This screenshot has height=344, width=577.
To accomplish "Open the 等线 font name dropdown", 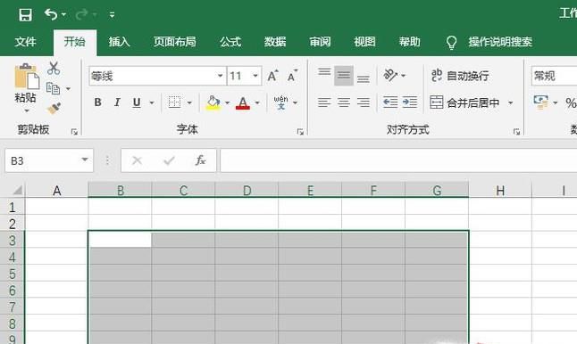I will tap(220, 76).
